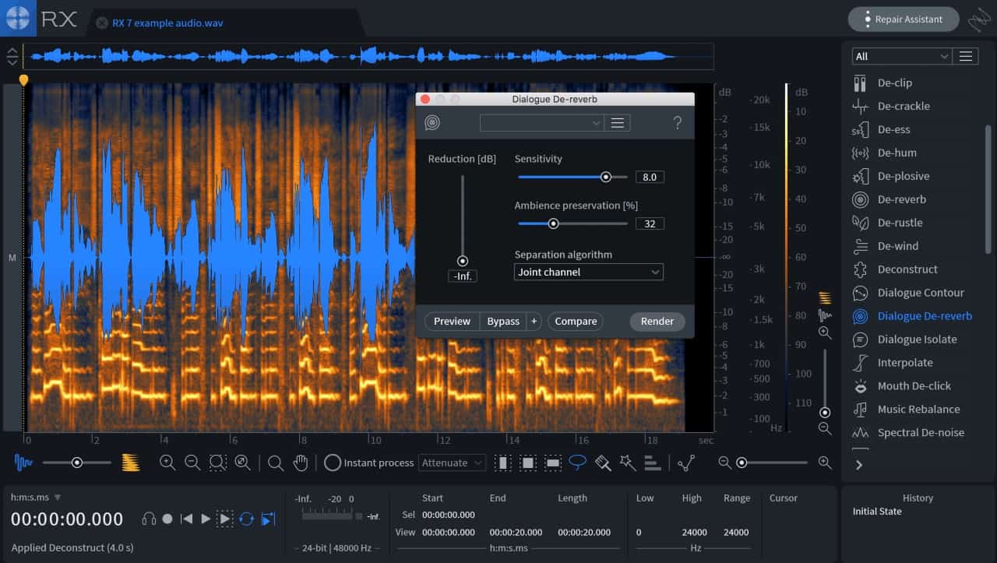This screenshot has height=563, width=997.
Task: Select Dialogue Isolate from module list
Action: [917, 339]
